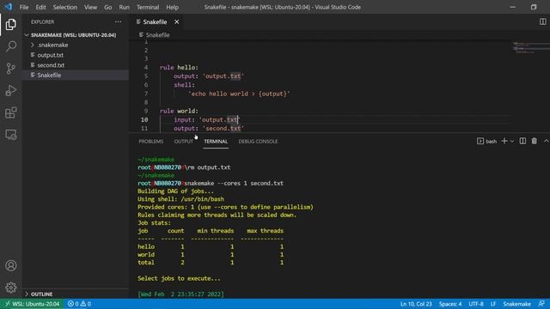Kill the terminal with trash icon
Screen dimensions: 550x309
(534, 141)
